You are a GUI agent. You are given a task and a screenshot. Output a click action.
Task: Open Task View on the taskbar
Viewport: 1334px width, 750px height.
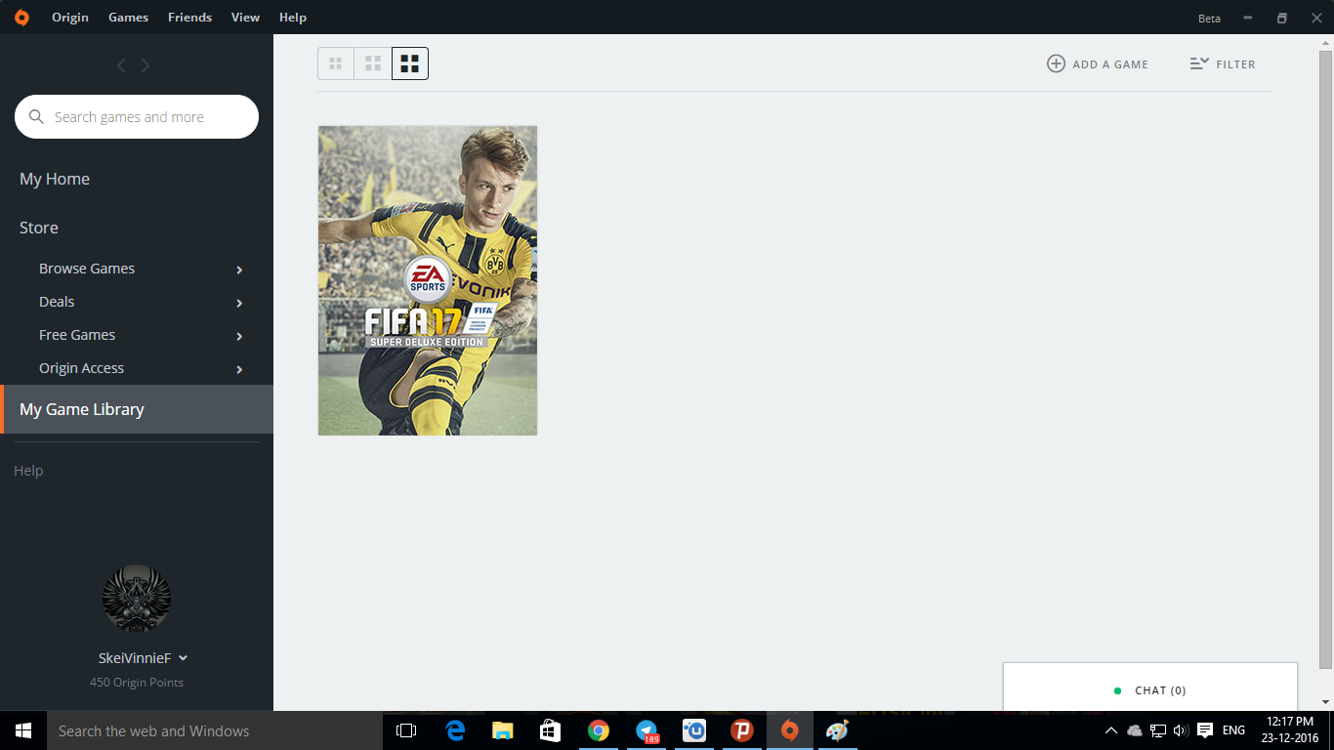[x=406, y=730]
